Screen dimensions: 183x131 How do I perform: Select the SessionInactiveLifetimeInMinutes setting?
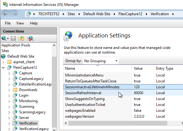123,87
